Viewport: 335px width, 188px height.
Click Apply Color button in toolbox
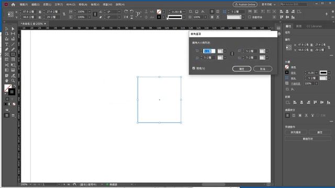[6, 104]
